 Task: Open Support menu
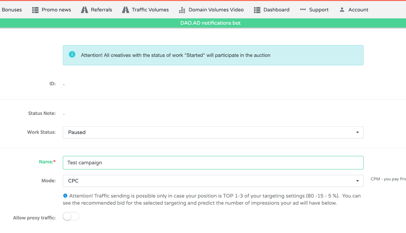[x=319, y=10]
